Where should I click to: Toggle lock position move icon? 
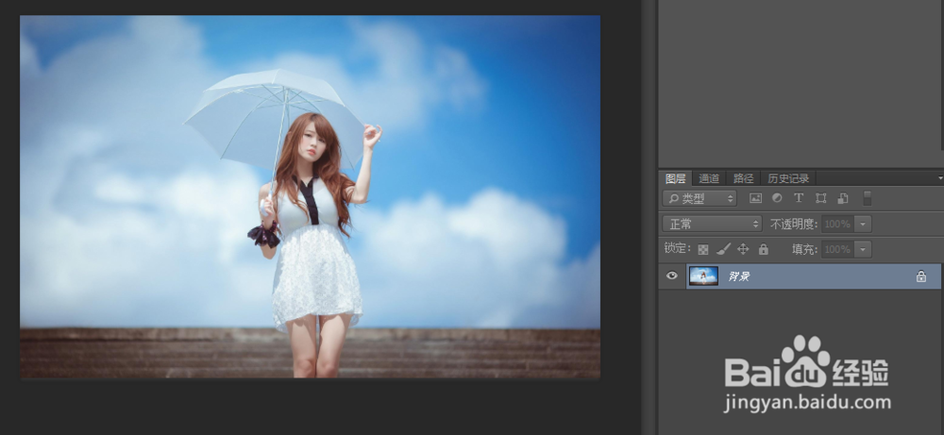point(743,249)
